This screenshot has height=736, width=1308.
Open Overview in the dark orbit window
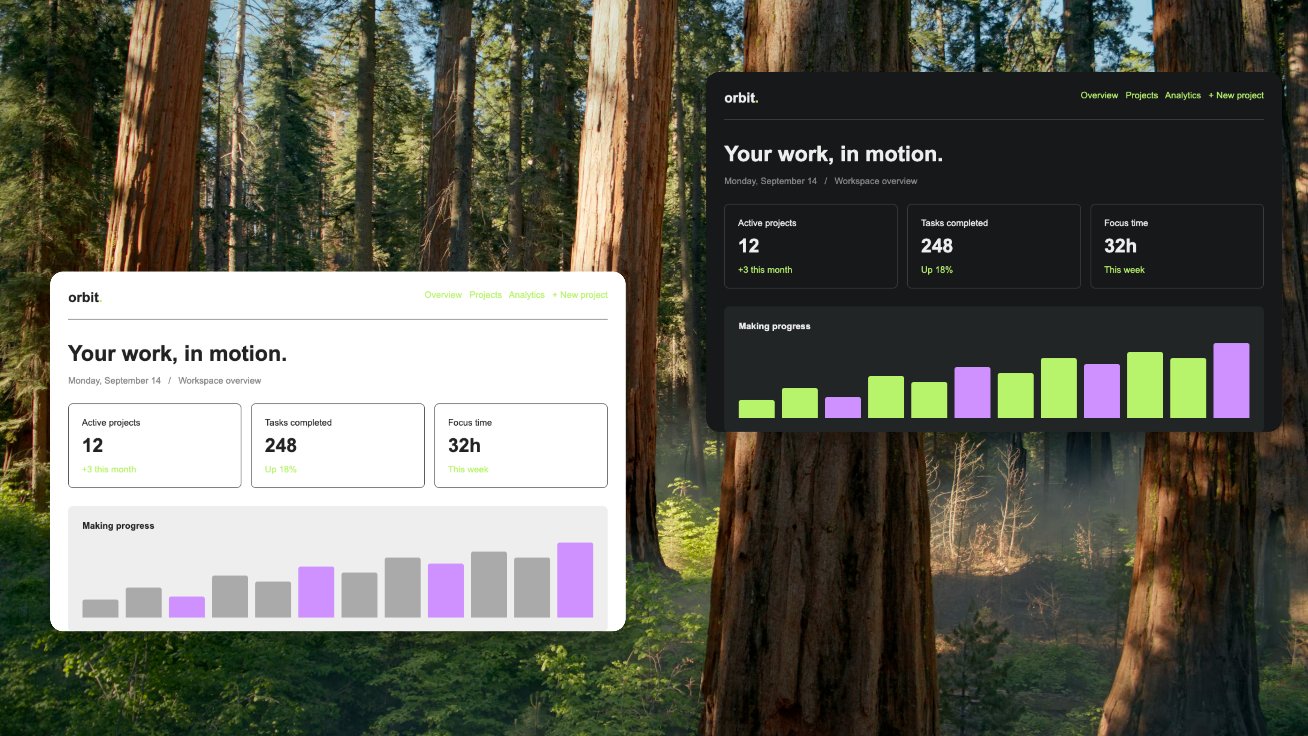point(1099,95)
